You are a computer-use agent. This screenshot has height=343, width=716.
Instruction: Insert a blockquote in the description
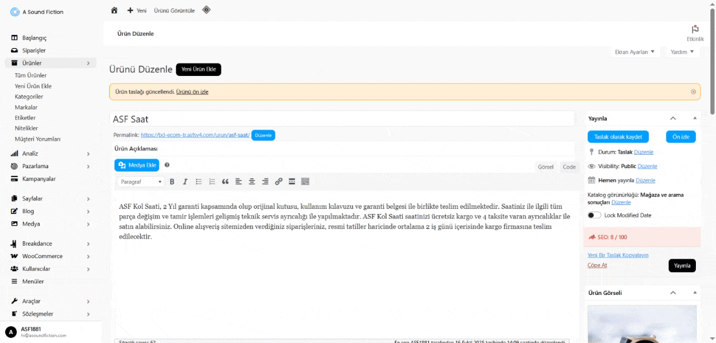click(225, 182)
